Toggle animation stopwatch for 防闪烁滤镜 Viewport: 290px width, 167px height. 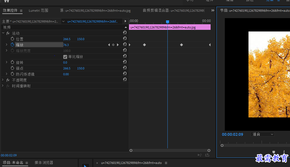point(12,74)
